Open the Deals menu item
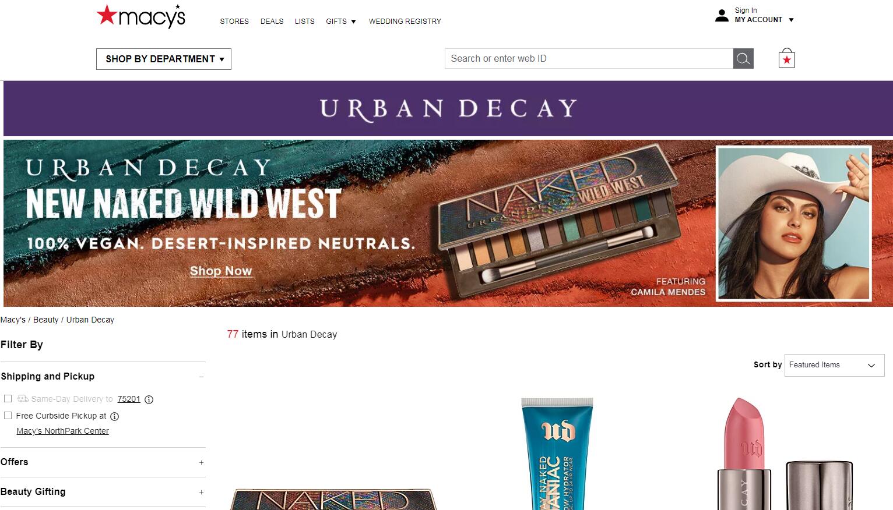 272,22
